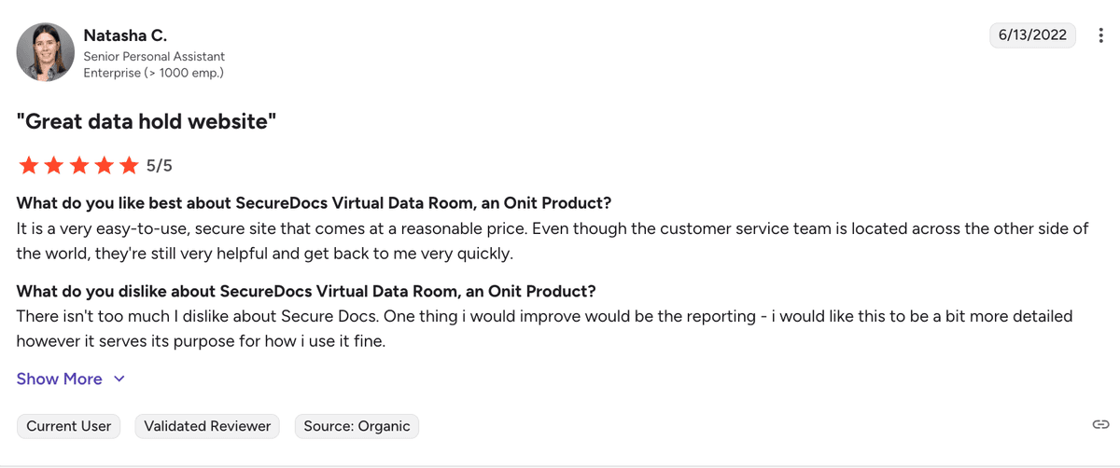
Task: Click the fifth star in the rating
Action: (129, 166)
